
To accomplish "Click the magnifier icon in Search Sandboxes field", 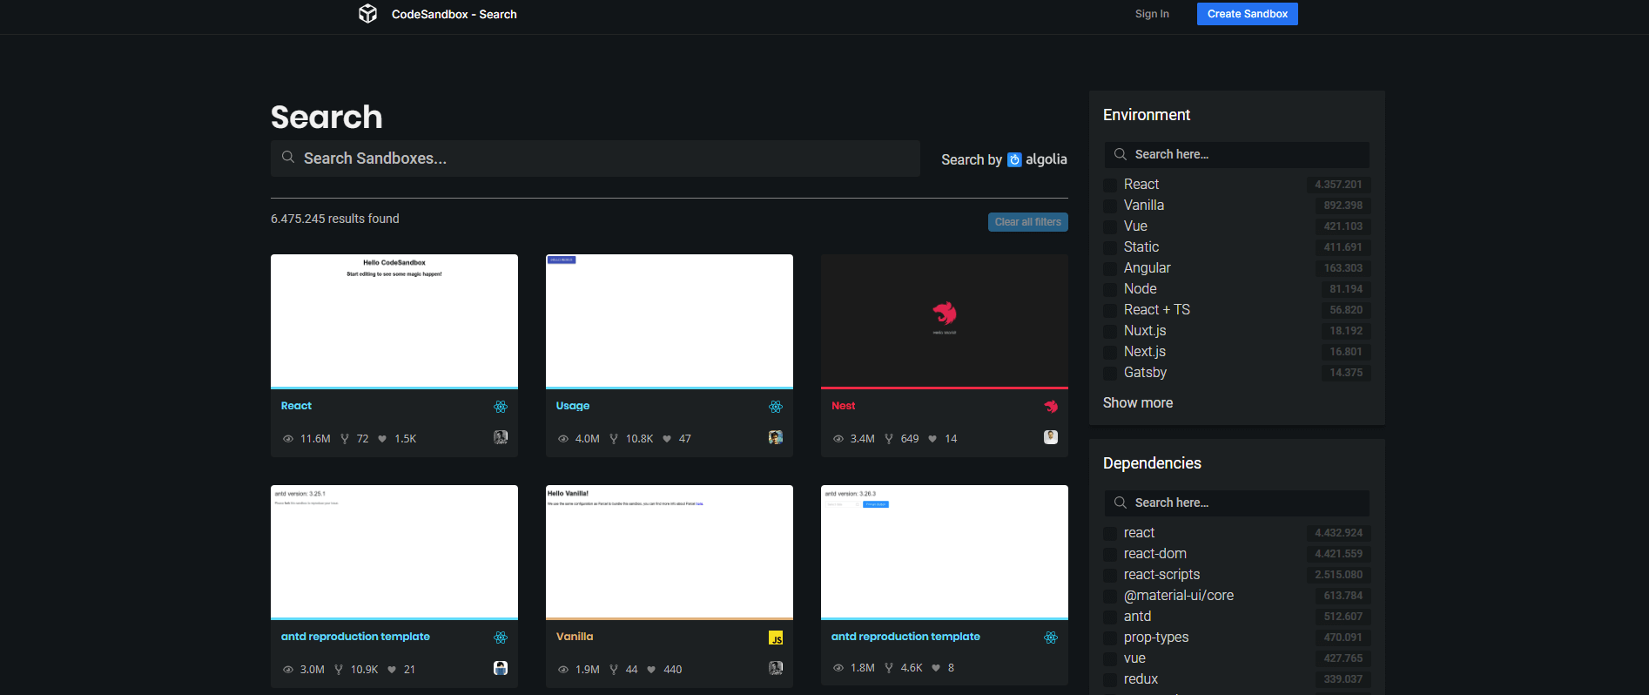I will coord(288,158).
